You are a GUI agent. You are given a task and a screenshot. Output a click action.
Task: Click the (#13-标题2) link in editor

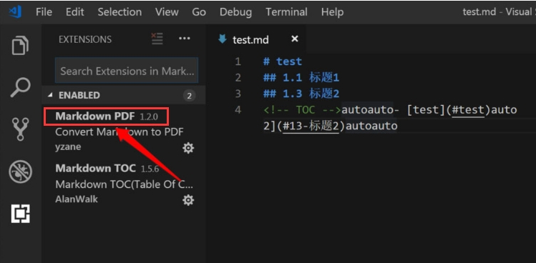pos(311,126)
